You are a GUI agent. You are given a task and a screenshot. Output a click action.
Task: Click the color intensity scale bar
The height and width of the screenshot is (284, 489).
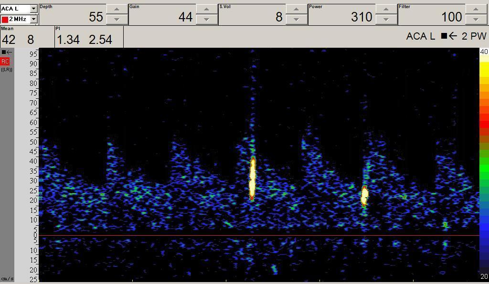coord(484,164)
